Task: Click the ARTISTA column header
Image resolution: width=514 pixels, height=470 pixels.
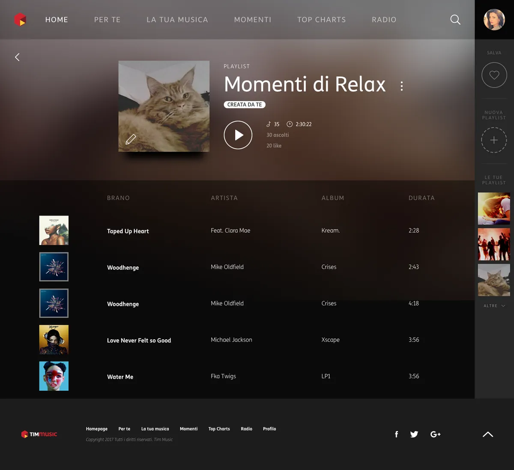Action: [224, 198]
